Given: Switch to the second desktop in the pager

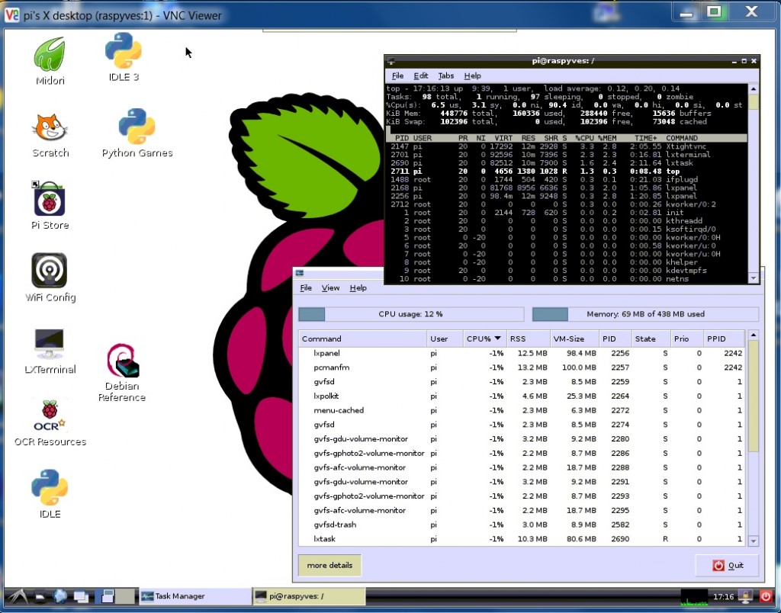Looking at the screenshot, I should [x=126, y=596].
